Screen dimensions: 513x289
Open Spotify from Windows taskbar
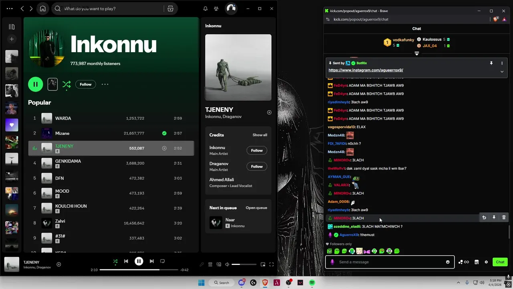pyautogui.click(x=312, y=283)
